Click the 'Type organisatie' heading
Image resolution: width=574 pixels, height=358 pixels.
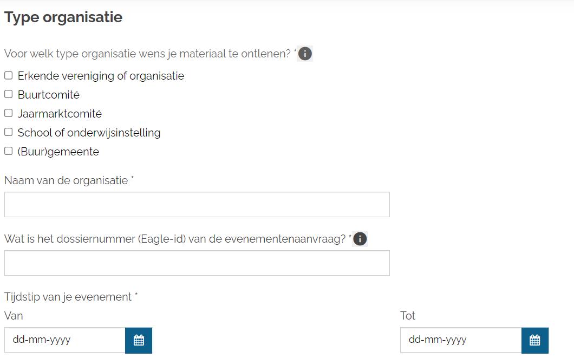[63, 17]
